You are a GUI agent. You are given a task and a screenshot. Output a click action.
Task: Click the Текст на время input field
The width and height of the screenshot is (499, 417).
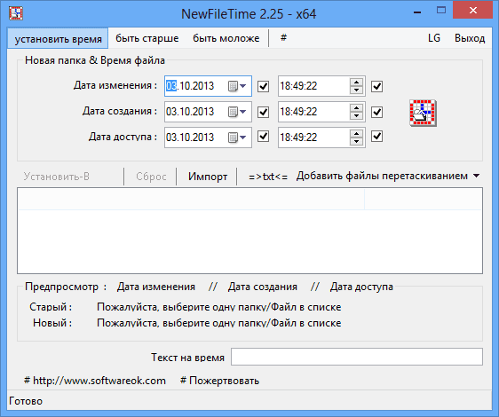pyautogui.click(x=357, y=357)
